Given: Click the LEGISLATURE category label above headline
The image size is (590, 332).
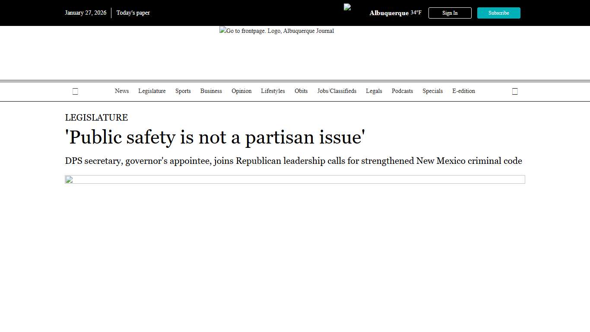Looking at the screenshot, I should (96, 118).
